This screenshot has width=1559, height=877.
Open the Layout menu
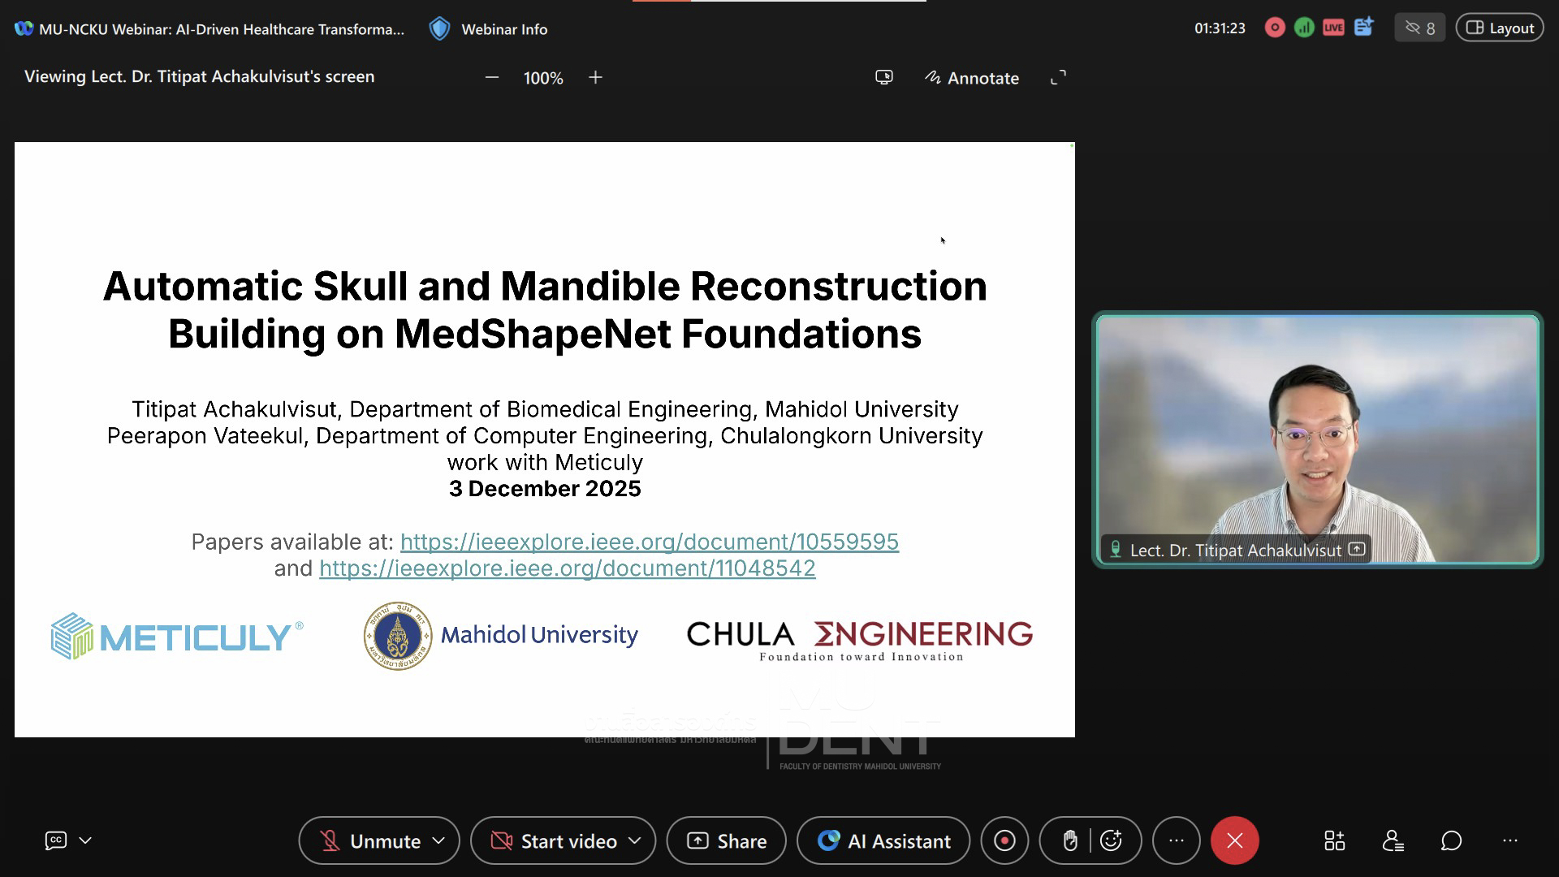[1500, 28]
